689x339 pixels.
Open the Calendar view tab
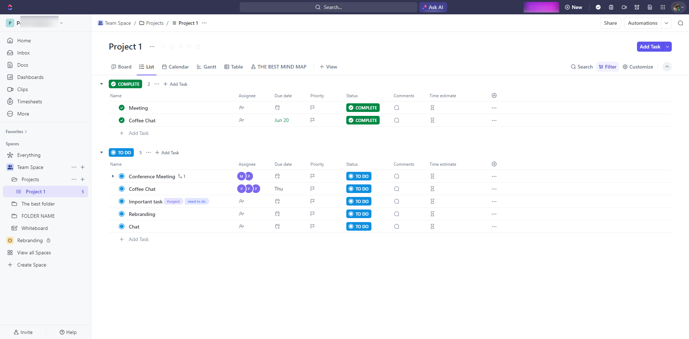click(175, 67)
